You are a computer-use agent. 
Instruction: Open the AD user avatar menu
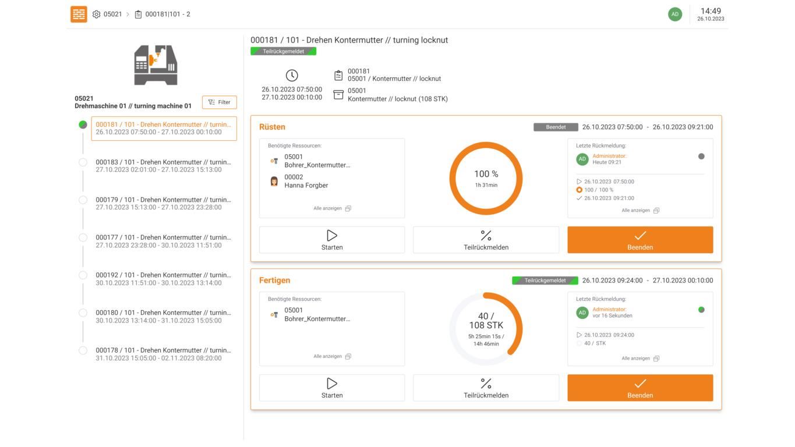click(674, 14)
